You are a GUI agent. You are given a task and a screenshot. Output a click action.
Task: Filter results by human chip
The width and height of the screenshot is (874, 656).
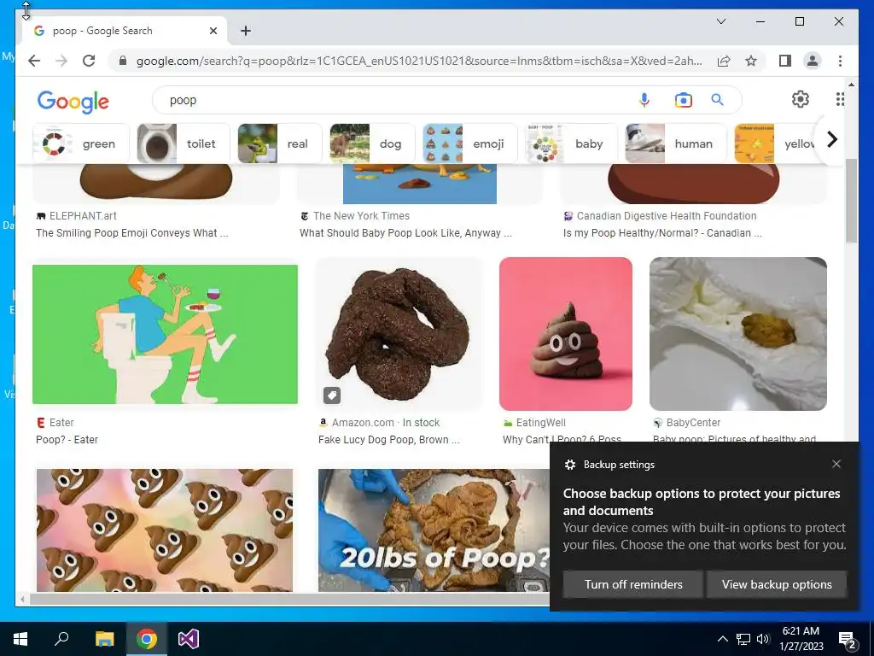tap(676, 143)
